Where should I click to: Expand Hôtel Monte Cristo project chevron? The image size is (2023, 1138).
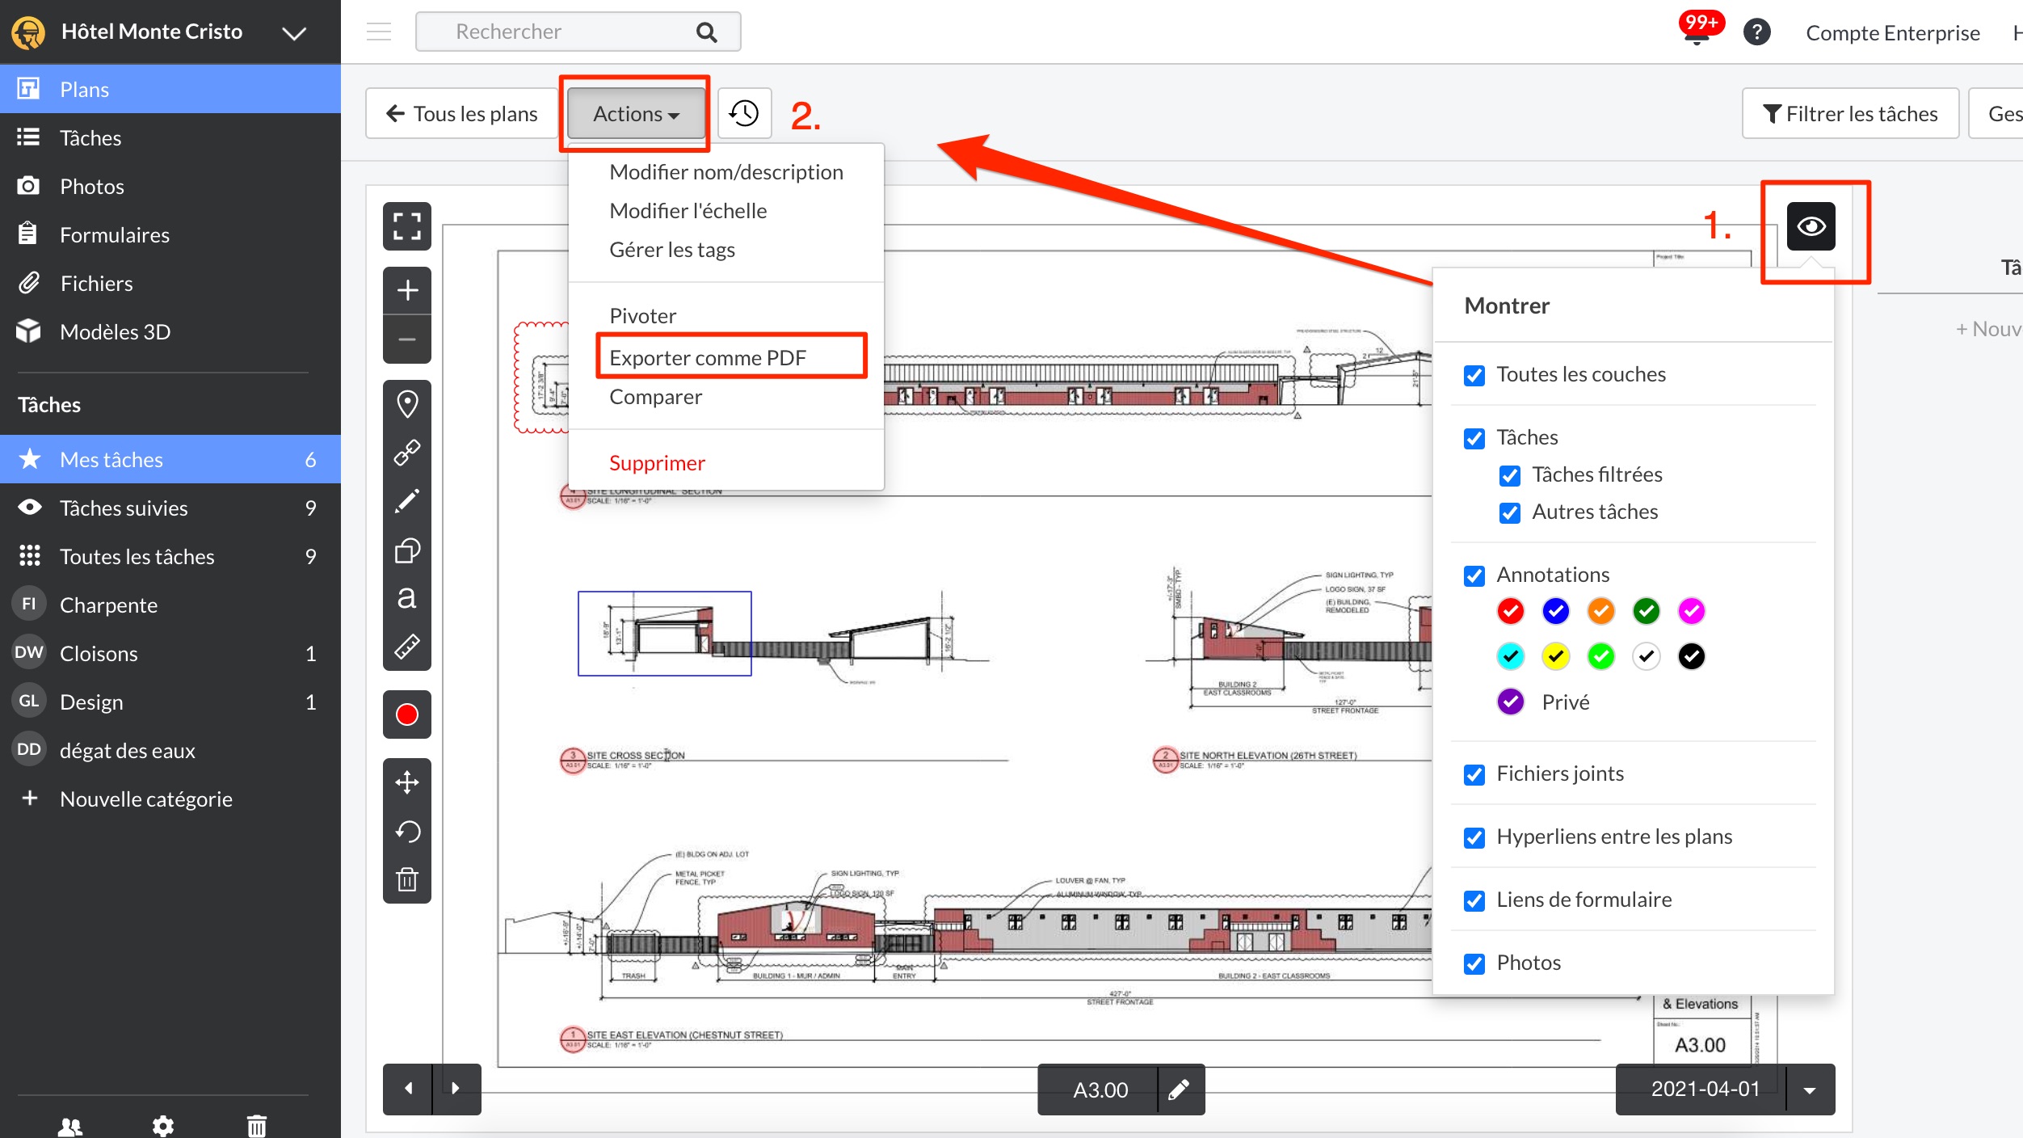[x=294, y=32]
